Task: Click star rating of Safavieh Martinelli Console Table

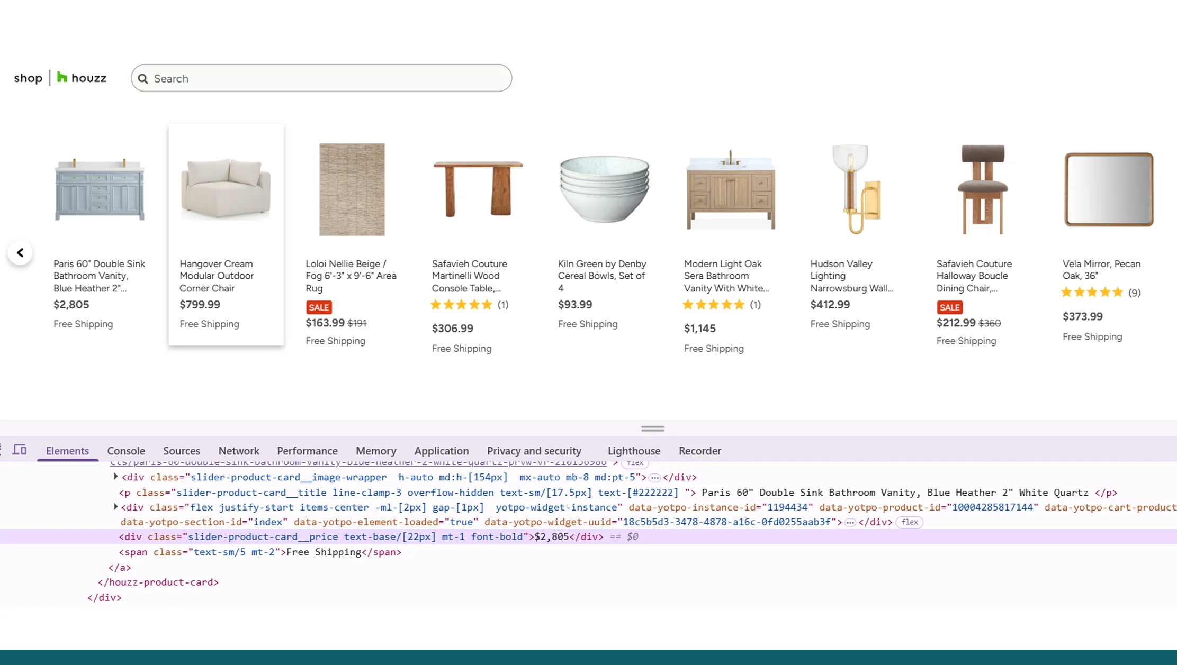Action: pyautogui.click(x=462, y=305)
